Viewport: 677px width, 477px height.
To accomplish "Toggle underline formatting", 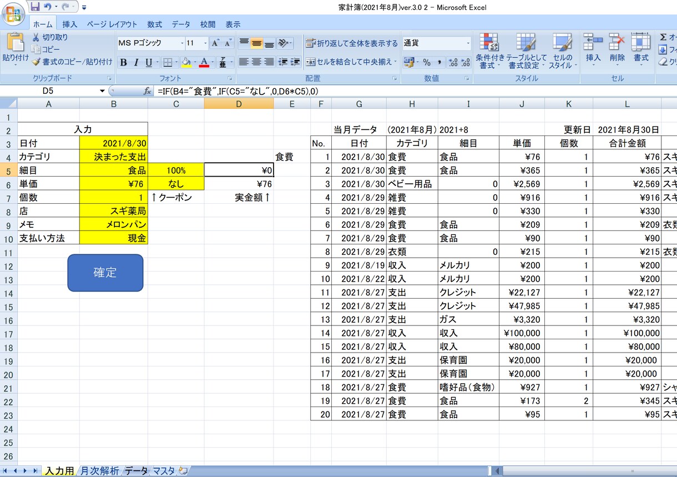I will tap(148, 62).
